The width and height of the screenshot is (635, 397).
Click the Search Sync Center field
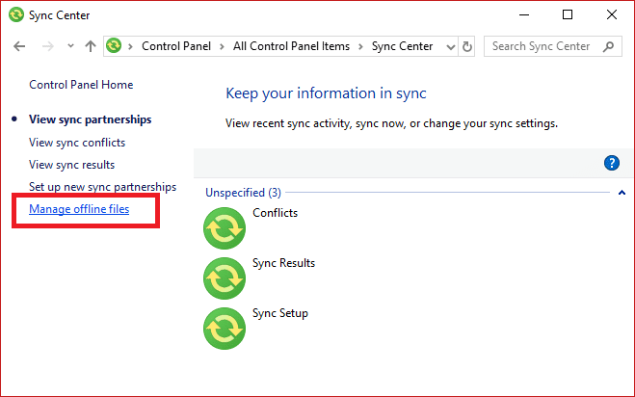pos(542,46)
